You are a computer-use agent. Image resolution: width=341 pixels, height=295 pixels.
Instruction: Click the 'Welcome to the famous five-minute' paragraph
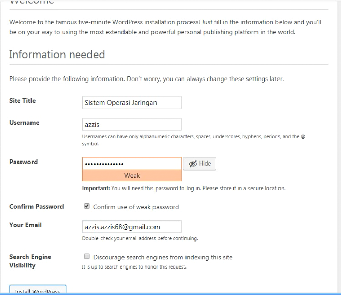[x=165, y=27]
